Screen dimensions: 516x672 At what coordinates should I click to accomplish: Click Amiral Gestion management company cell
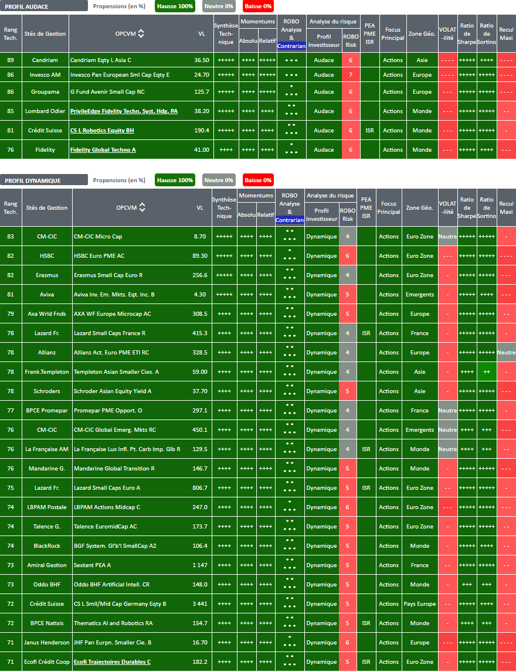point(47,565)
